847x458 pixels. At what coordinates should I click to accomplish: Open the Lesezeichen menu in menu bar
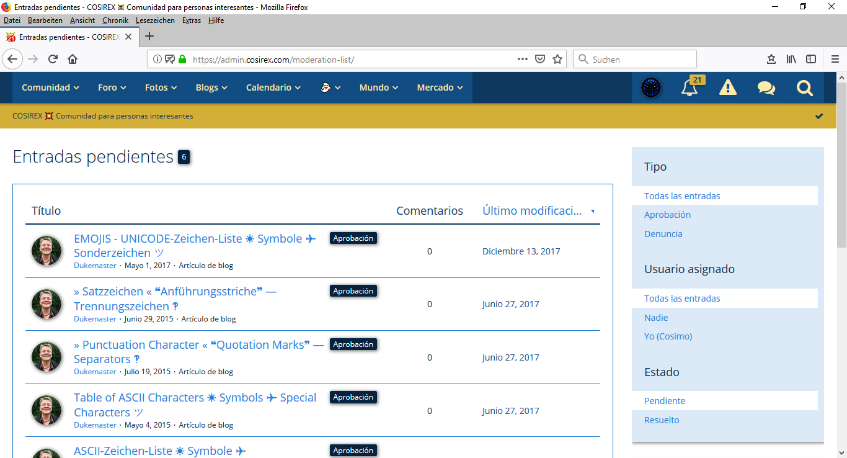click(x=155, y=20)
